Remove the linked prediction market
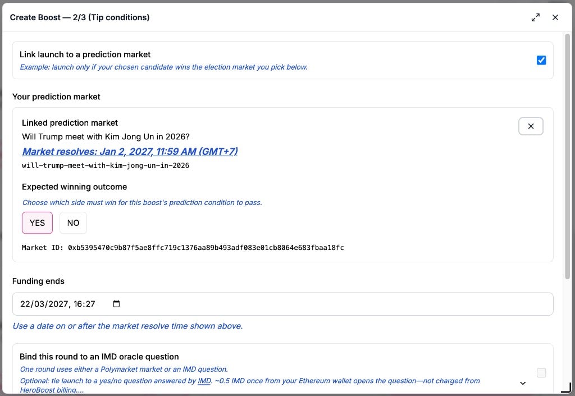Screen dimensions: 575x396 click(x=531, y=126)
